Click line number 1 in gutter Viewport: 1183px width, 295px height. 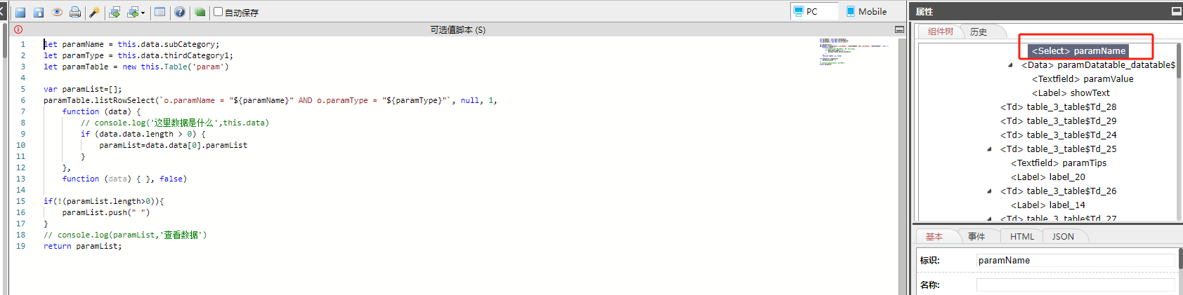(23, 44)
